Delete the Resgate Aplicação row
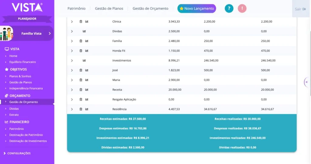 click(81, 99)
